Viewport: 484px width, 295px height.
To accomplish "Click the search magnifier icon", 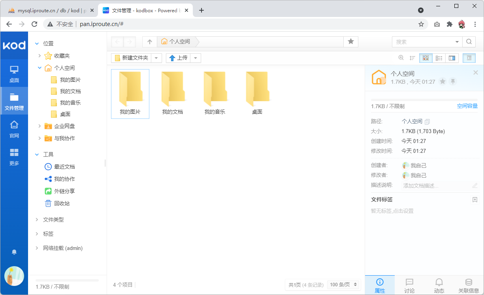I will pyautogui.click(x=469, y=41).
